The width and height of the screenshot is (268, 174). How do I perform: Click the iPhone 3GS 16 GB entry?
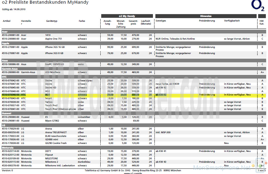[x=55, y=47]
